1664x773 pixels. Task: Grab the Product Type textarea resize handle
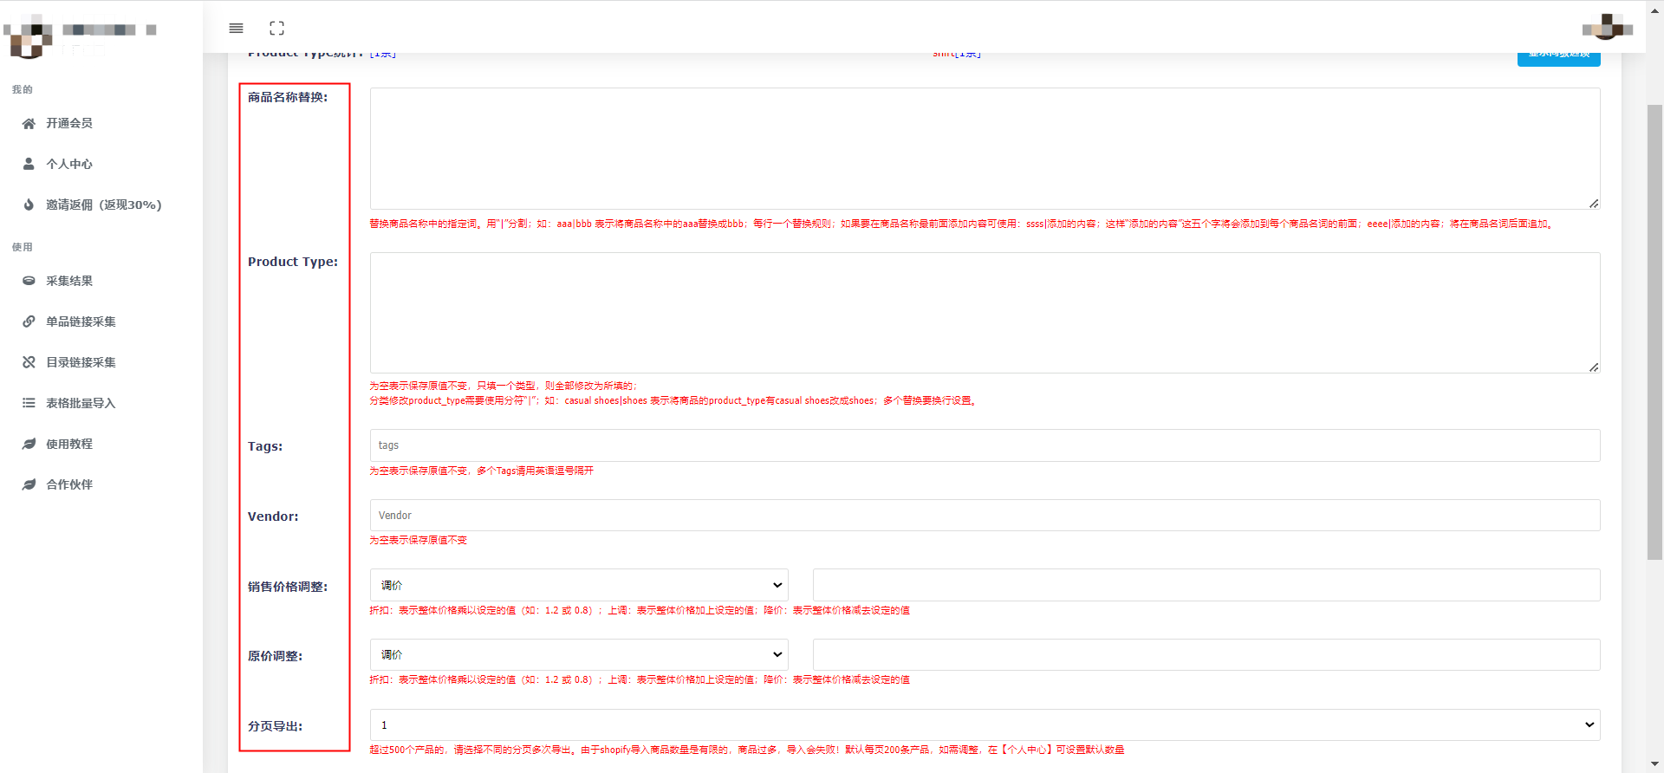tap(1594, 367)
